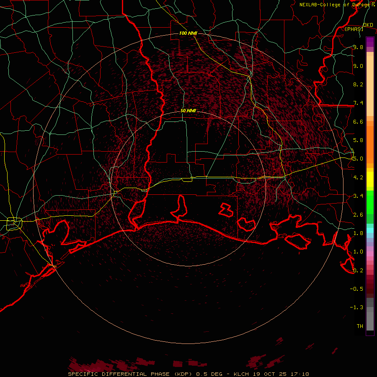The image size is (377, 377).
Task: Click the 1.8 value on the scale
Action: tap(358, 233)
